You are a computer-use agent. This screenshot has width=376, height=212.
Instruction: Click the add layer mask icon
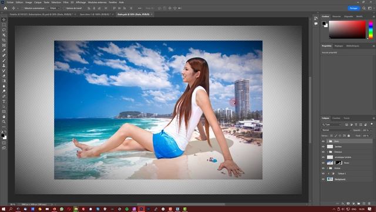point(348,204)
